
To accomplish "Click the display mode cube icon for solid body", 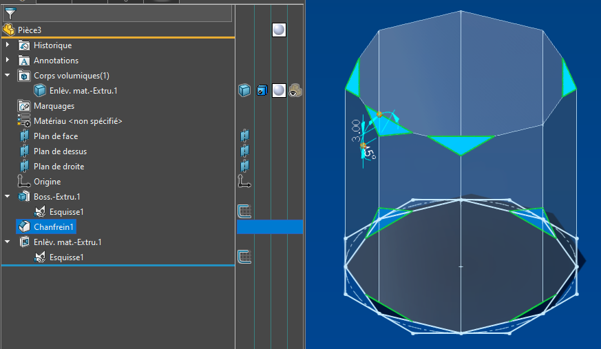I will click(244, 91).
